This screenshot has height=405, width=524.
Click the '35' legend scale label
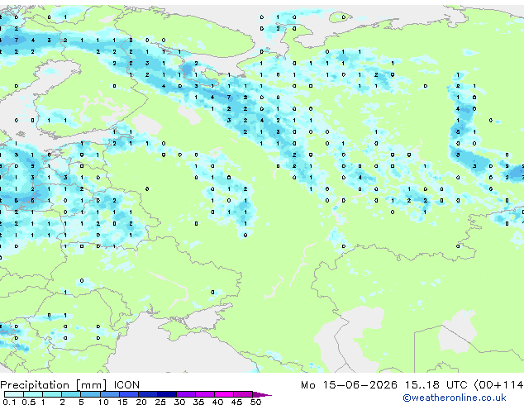tap(198, 402)
